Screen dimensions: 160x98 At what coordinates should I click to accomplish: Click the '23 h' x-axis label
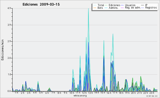click(152, 93)
